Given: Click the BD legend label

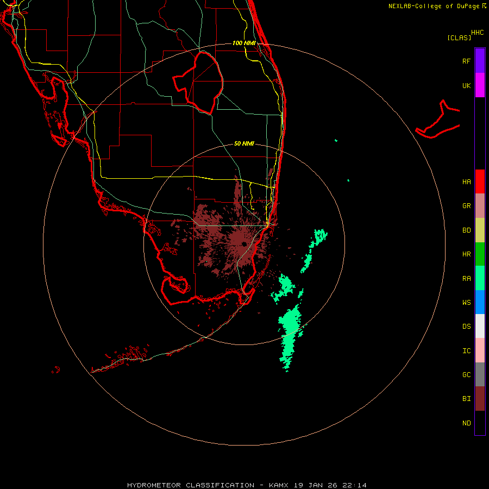Looking at the screenshot, I should click(x=466, y=230).
